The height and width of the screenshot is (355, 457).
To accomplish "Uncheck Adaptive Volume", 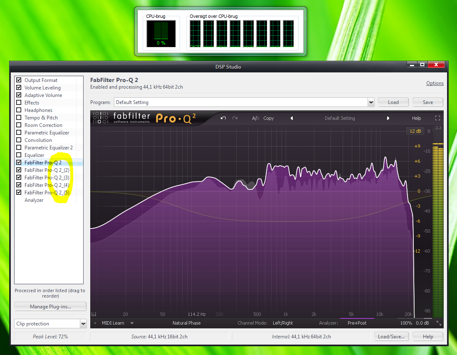I will [19, 95].
